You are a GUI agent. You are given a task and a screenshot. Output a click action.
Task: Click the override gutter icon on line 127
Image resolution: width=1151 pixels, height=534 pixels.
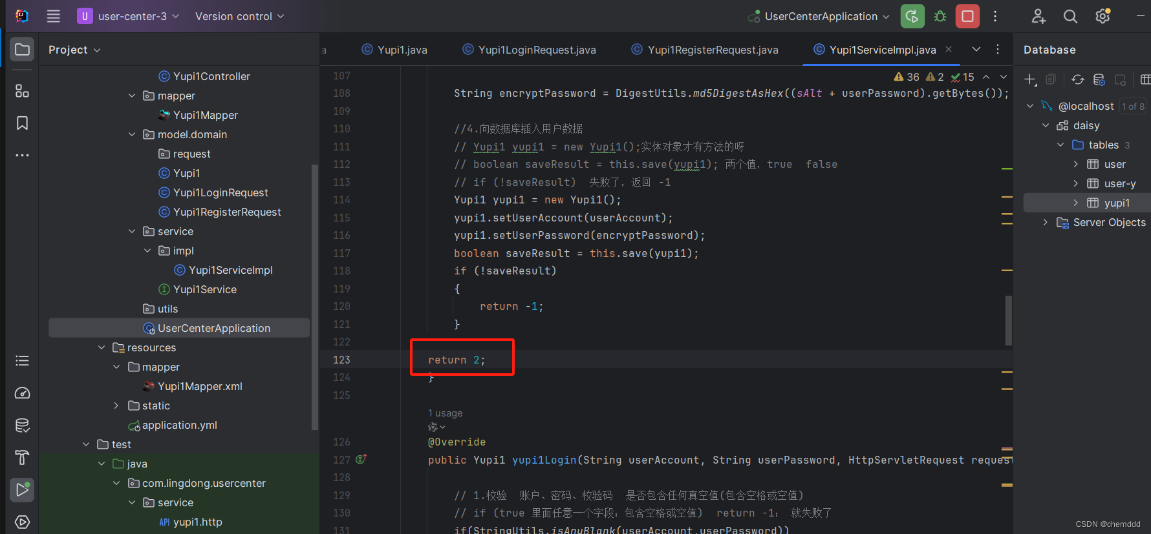tap(361, 459)
